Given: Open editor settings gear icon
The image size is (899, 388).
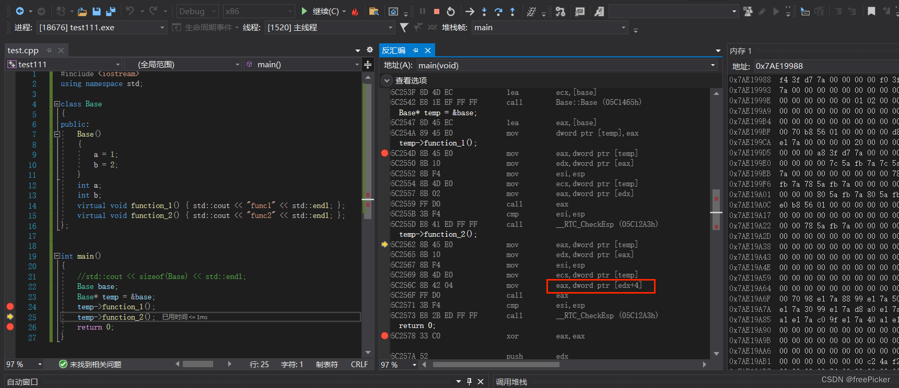Looking at the screenshot, I should click(370, 50).
